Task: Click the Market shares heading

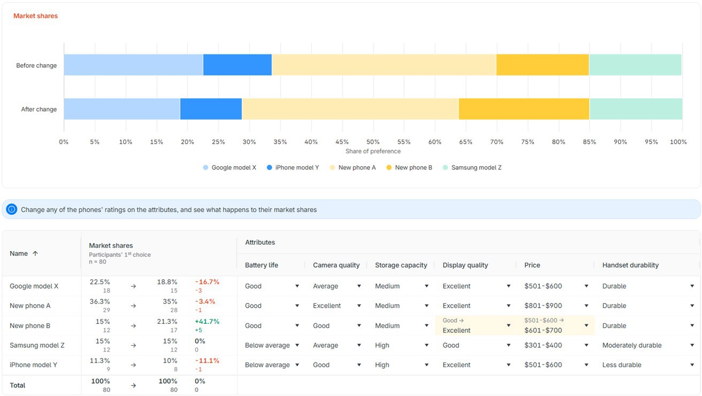Action: point(35,16)
